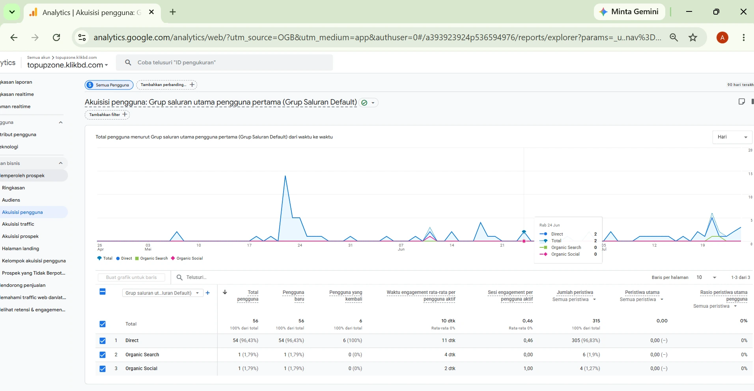Screen dimensions: 754x391
Task: Open the insights note icon at top right
Action: tap(741, 102)
